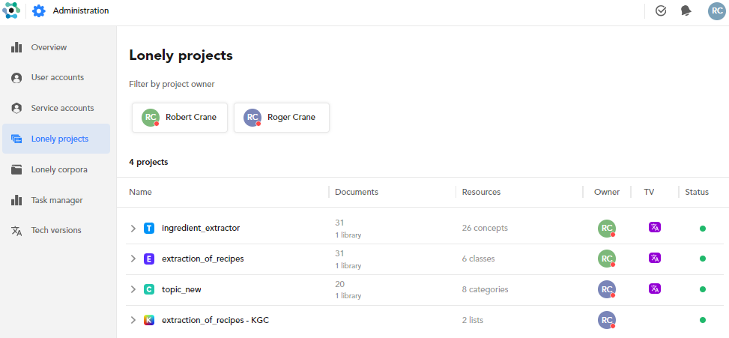
Task: Click the blue T icon for ingredient_extractor
Action: (x=149, y=228)
